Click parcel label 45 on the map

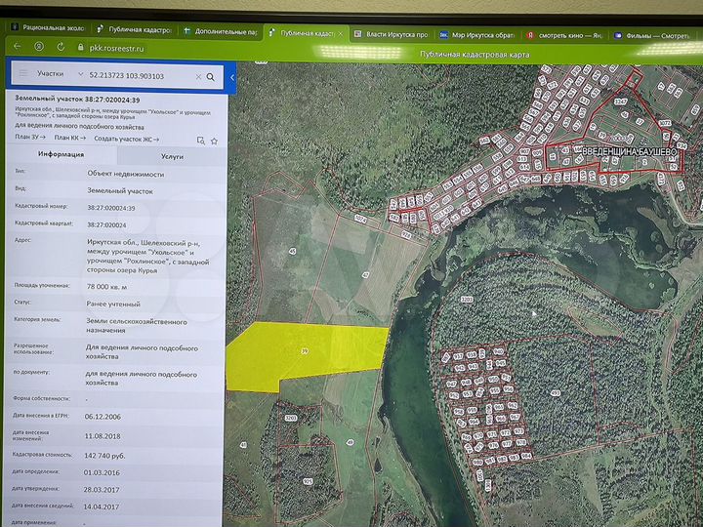292,252
